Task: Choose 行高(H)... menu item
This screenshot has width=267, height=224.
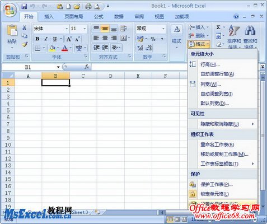Action: tap(222, 64)
